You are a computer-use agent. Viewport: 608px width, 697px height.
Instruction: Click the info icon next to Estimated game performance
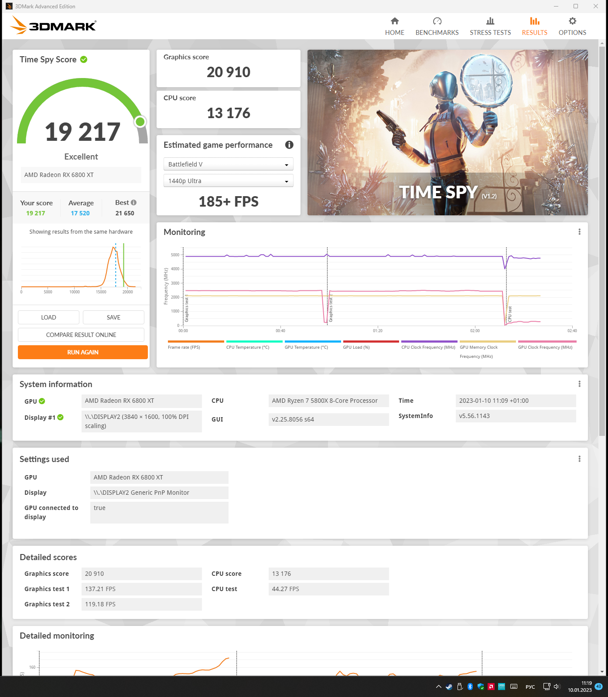(x=289, y=145)
